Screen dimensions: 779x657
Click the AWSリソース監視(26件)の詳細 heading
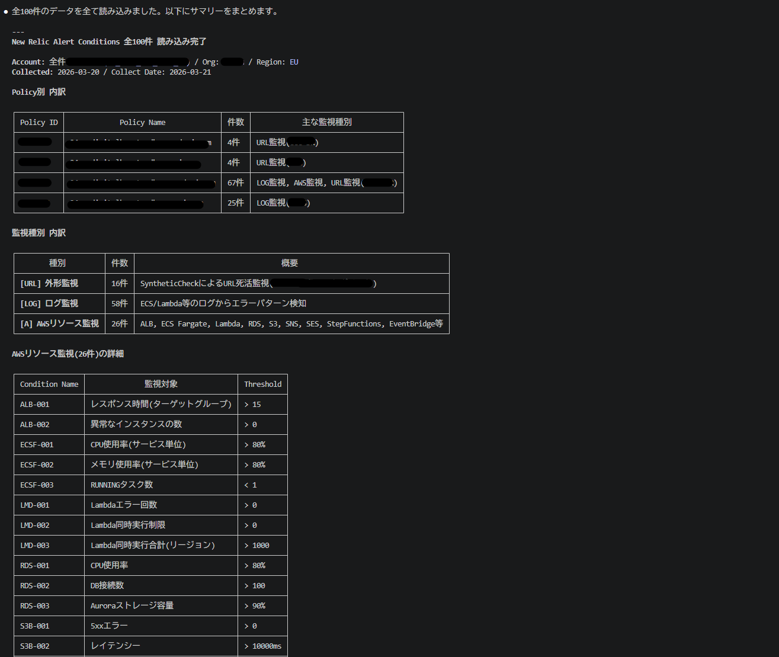pyautogui.click(x=68, y=354)
